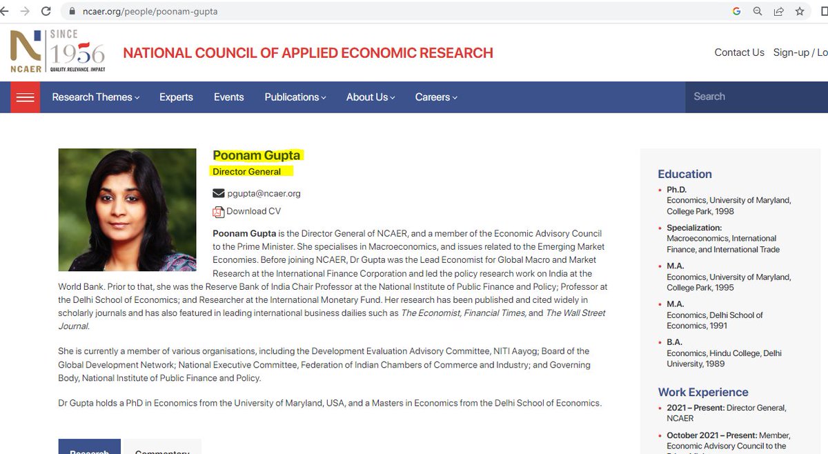
Task: Download CV link
Action: (253, 211)
